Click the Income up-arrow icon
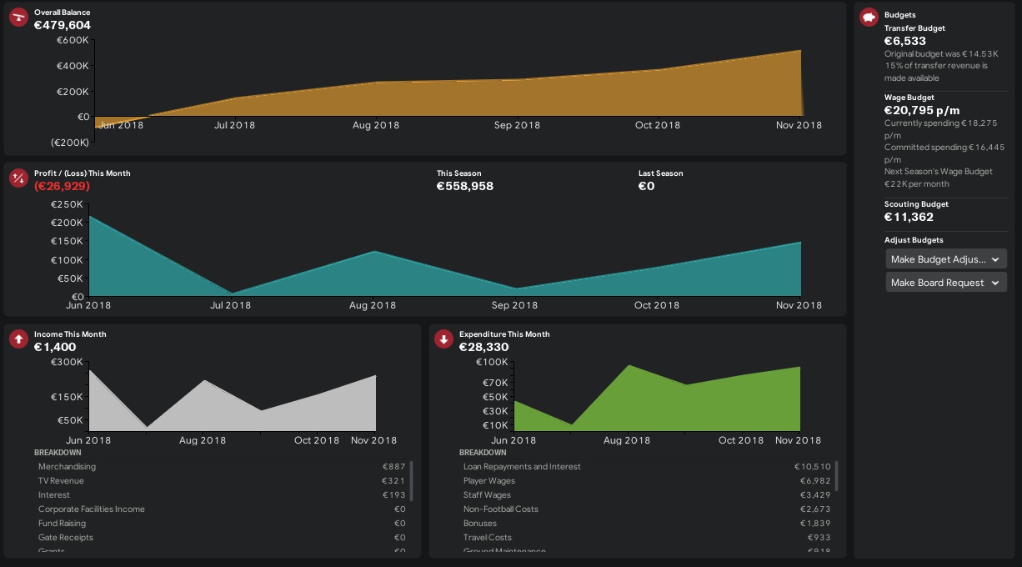 [18, 339]
